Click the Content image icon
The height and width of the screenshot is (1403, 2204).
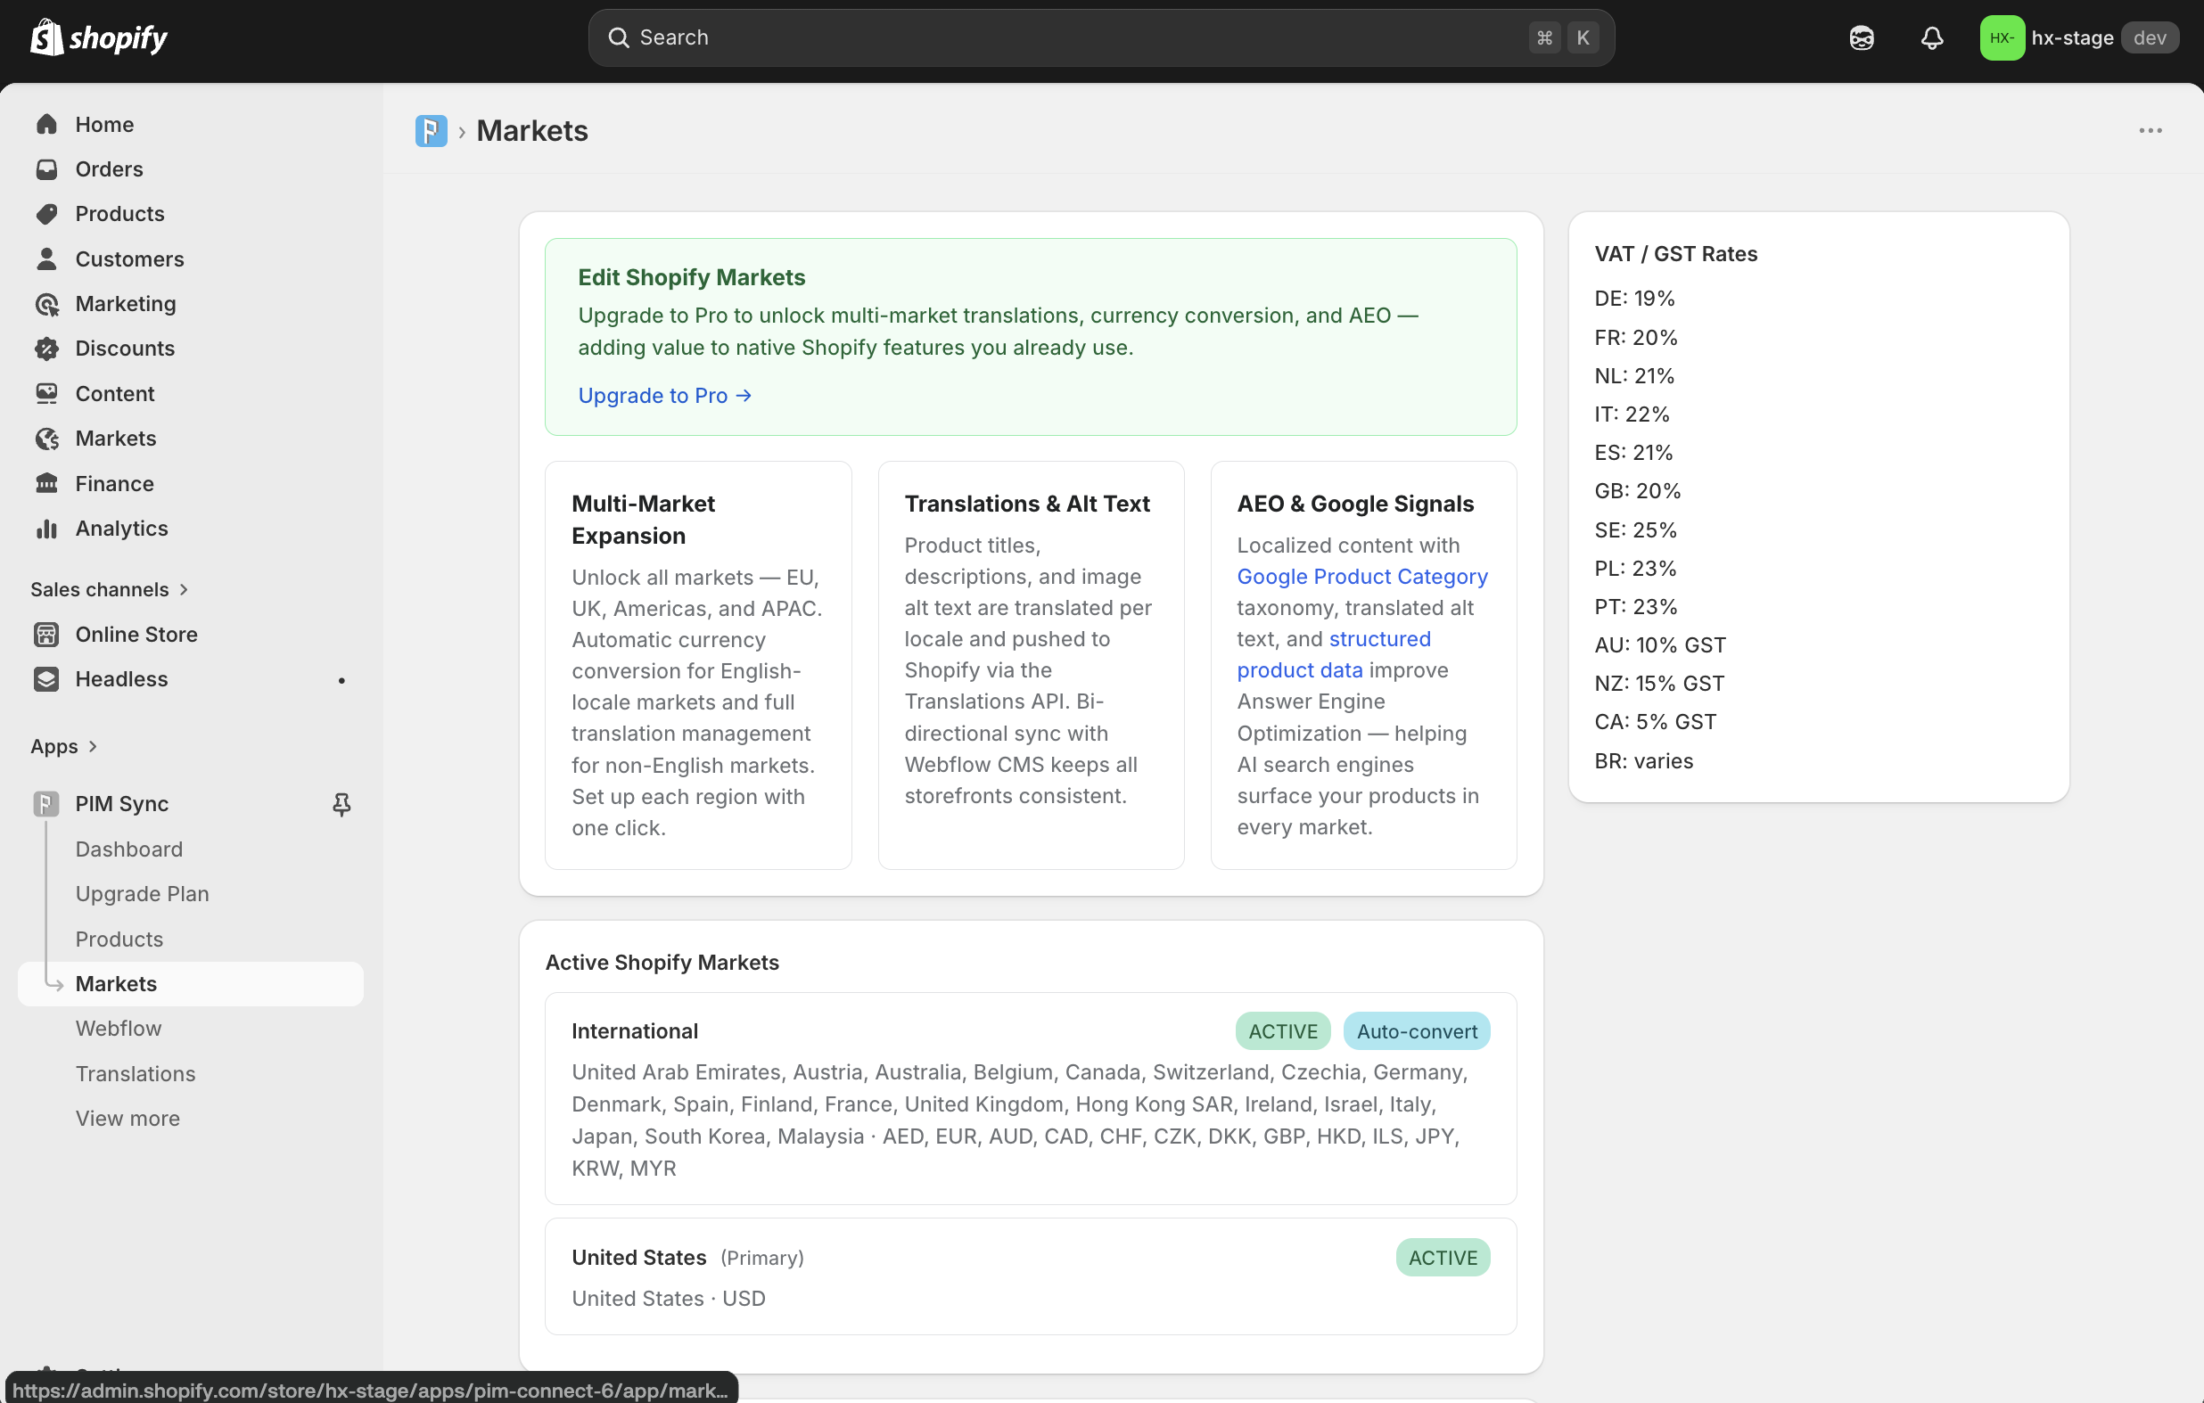(x=46, y=394)
